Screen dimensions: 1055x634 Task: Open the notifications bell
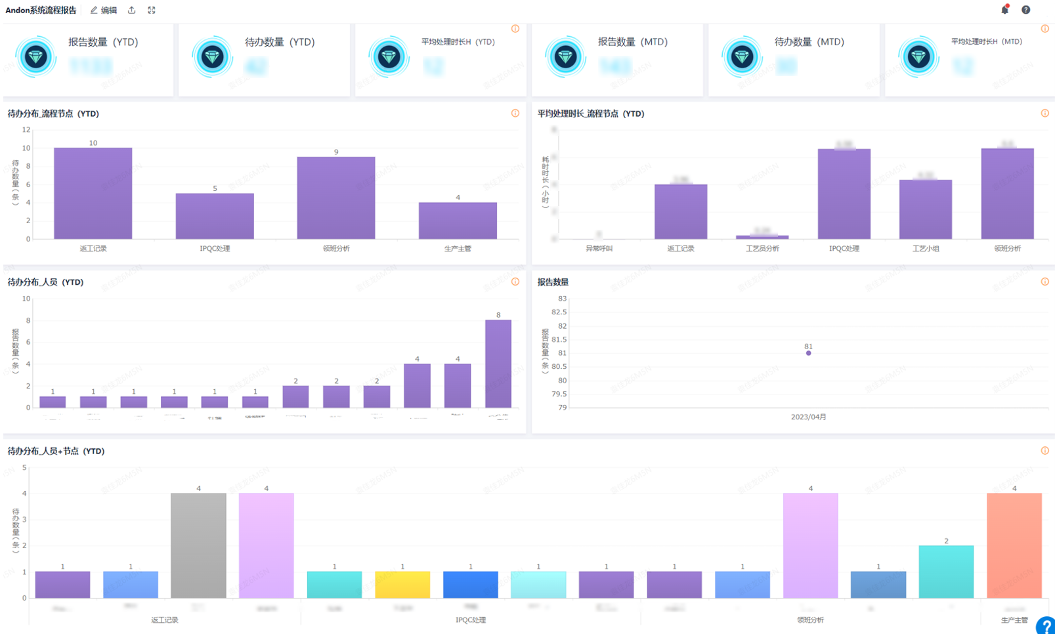pos(1004,10)
